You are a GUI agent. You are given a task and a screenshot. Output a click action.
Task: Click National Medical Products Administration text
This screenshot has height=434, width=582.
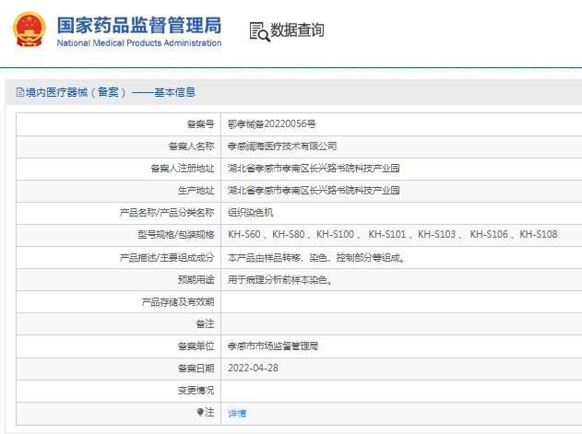pyautogui.click(x=139, y=43)
